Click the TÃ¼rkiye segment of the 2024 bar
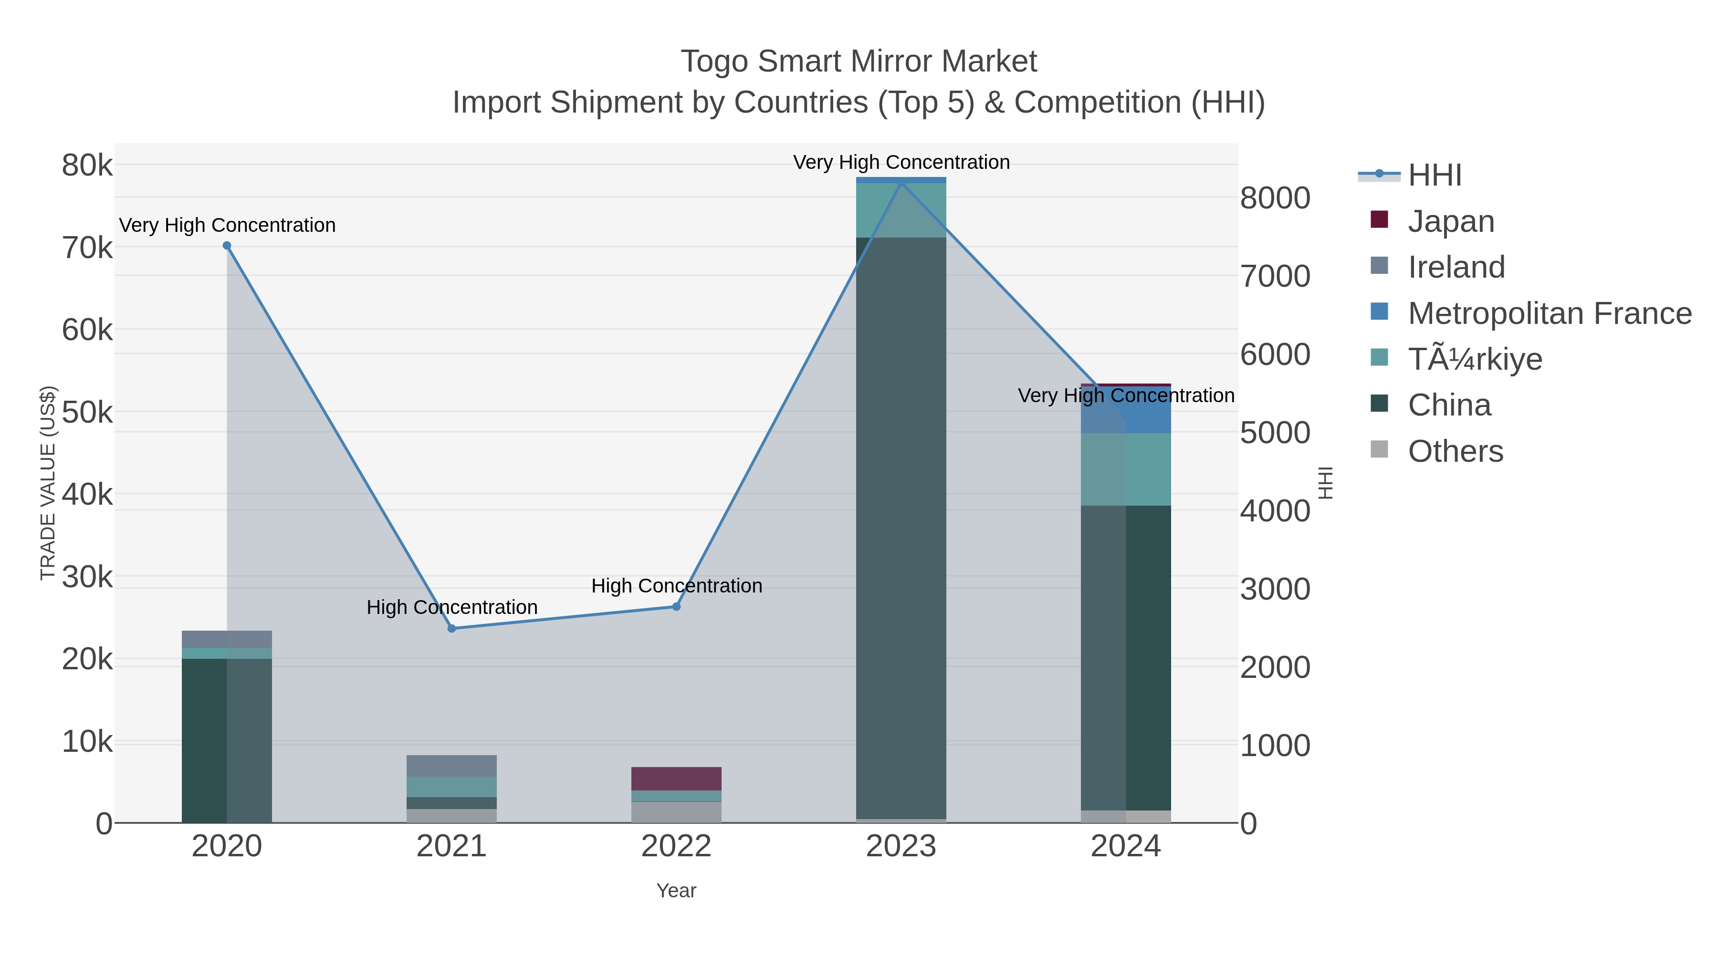 pos(1126,469)
